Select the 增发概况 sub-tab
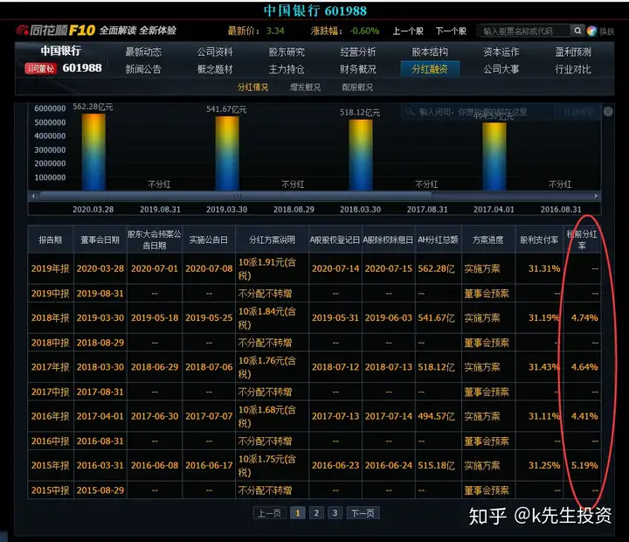629x542 pixels. [305, 87]
